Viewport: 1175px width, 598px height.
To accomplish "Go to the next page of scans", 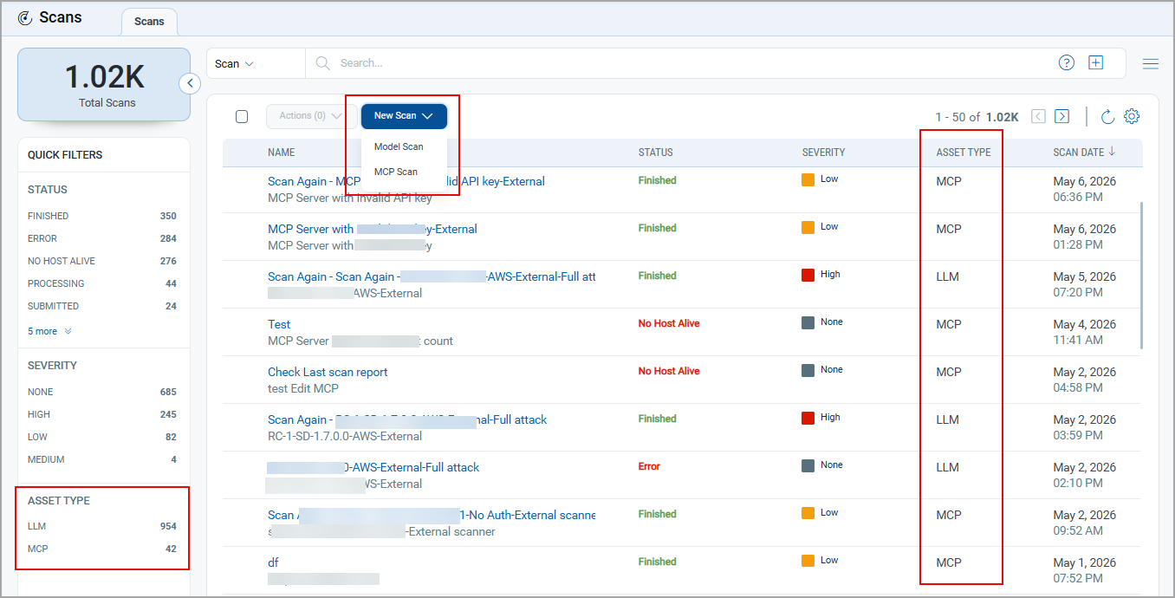I will 1062,116.
